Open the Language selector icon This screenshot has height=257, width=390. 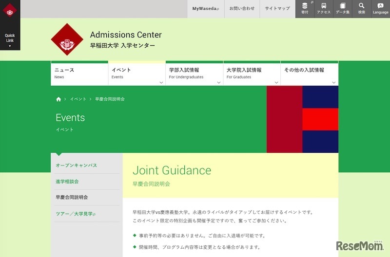click(x=381, y=8)
